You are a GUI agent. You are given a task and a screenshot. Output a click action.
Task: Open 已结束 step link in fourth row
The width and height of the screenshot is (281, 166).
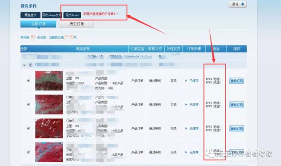click(194, 152)
